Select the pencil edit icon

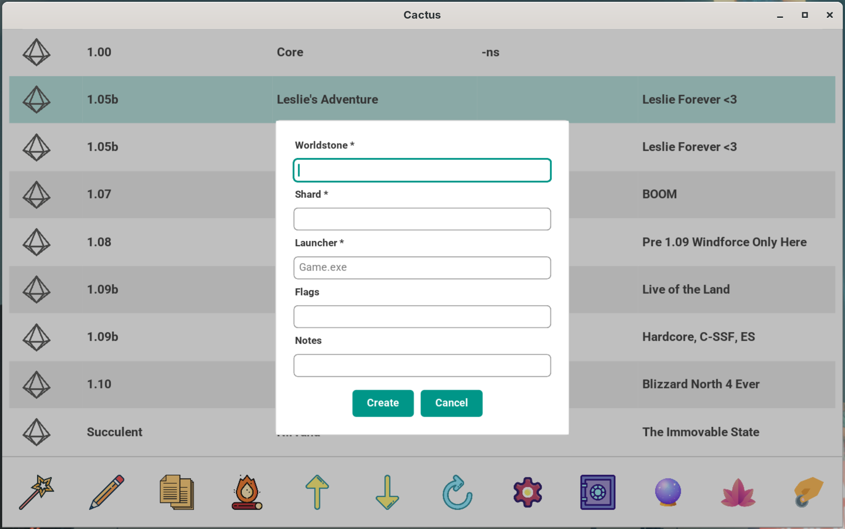(107, 492)
